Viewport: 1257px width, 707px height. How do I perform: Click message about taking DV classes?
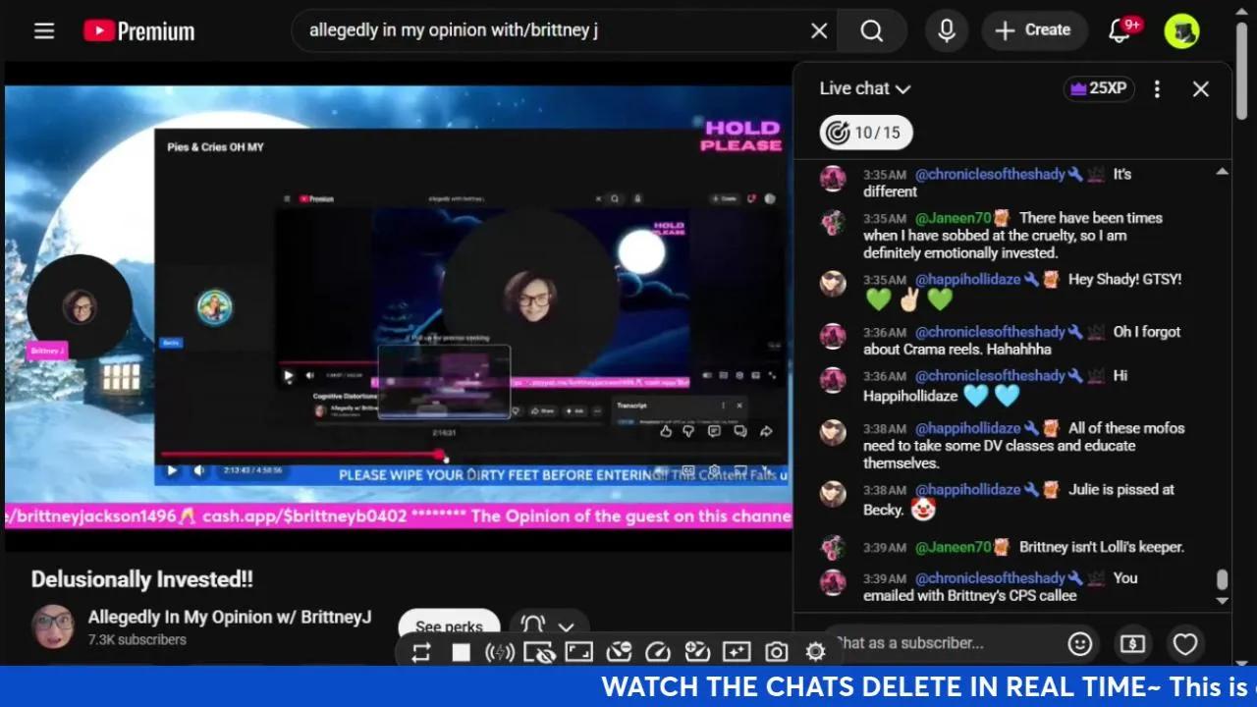click(1024, 446)
